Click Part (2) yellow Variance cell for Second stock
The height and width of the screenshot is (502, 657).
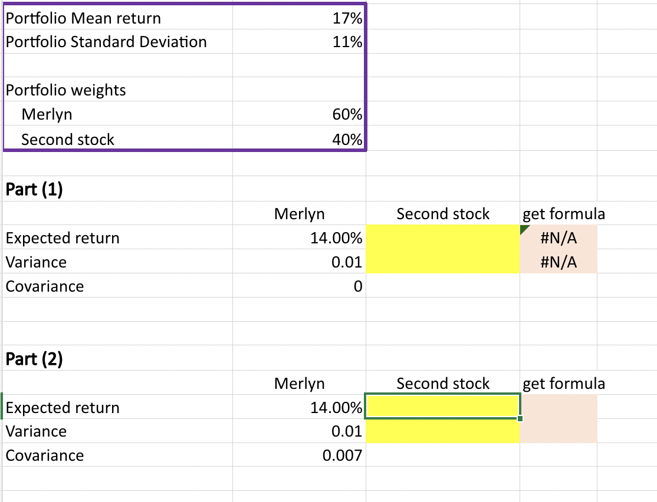point(442,431)
